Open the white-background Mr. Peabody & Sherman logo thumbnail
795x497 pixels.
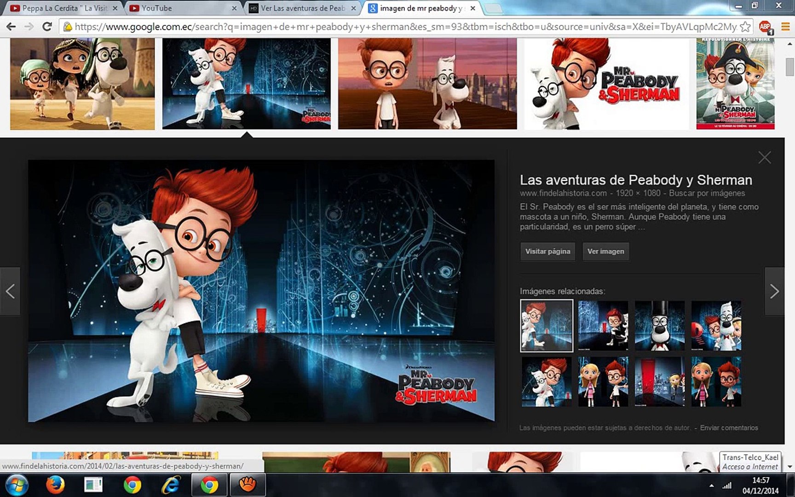(x=606, y=83)
